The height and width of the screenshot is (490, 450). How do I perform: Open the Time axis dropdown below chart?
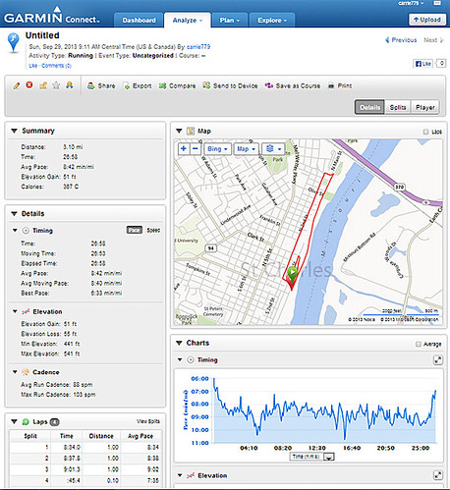[x=329, y=457]
